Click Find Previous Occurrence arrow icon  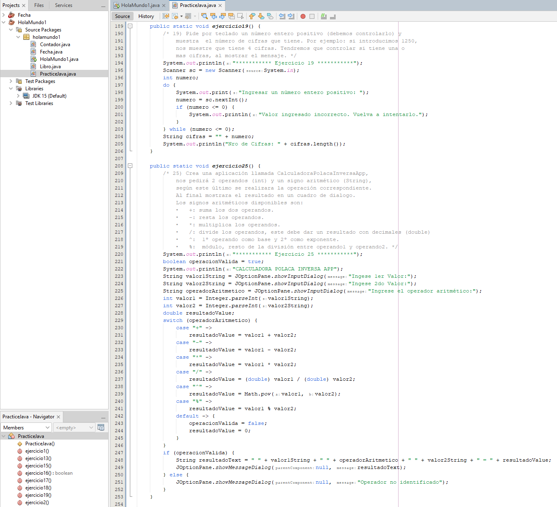tap(214, 16)
